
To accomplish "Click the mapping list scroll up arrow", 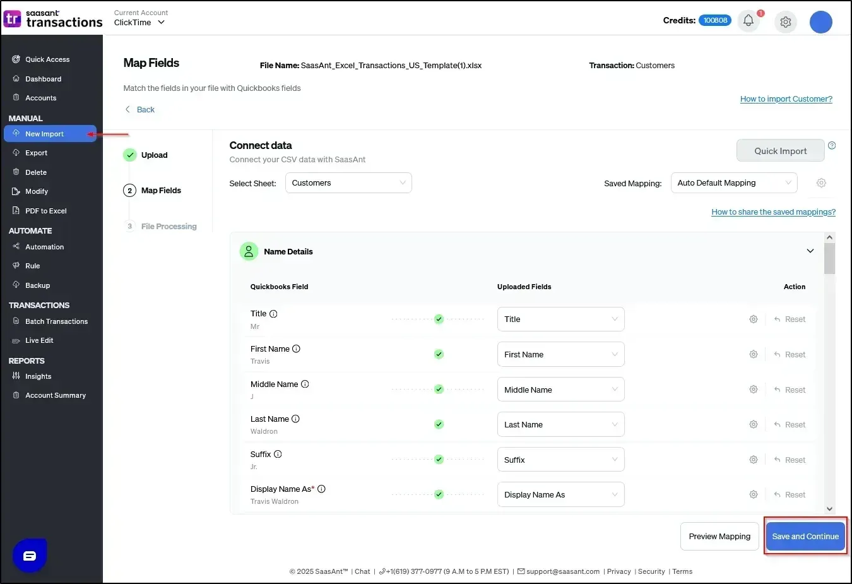I will click(x=830, y=237).
